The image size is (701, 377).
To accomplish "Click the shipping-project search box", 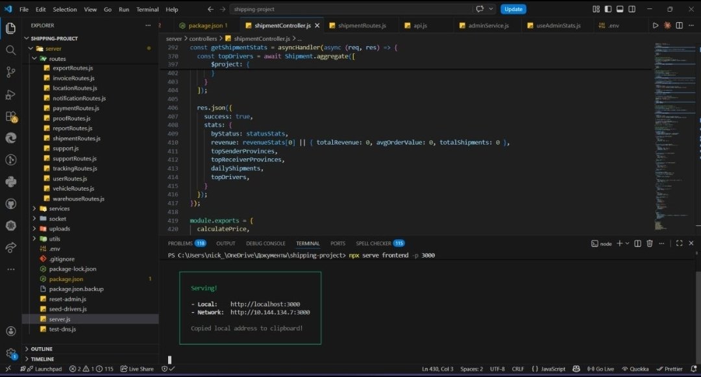I will (x=351, y=9).
